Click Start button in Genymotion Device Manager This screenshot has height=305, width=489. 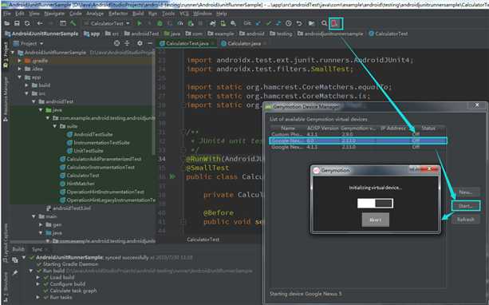pyautogui.click(x=466, y=206)
